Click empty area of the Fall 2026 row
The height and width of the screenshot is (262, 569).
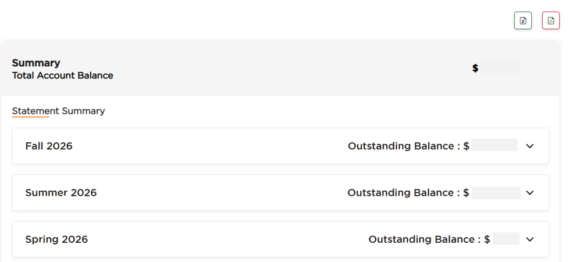[x=211, y=146]
